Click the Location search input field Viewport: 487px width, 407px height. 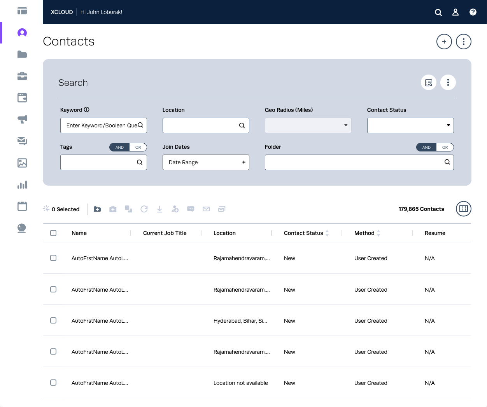pos(206,125)
